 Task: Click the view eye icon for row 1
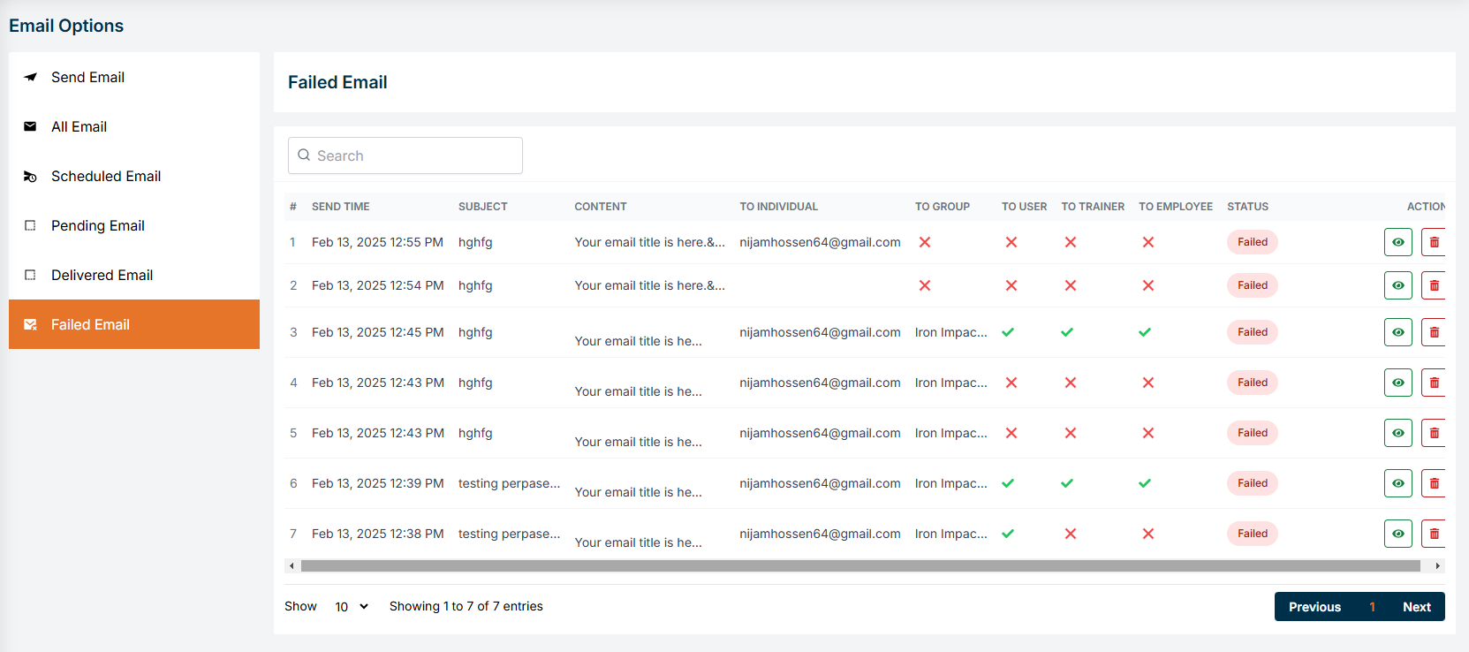1397,242
